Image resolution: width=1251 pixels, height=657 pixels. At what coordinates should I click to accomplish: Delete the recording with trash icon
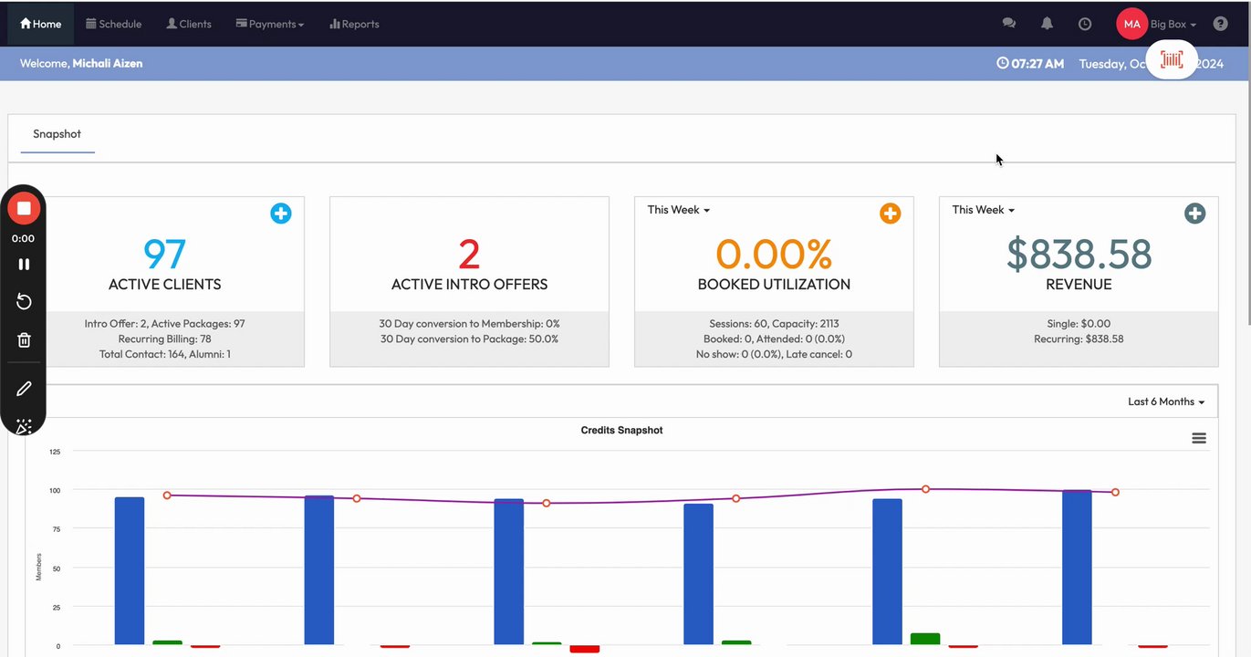pos(24,340)
